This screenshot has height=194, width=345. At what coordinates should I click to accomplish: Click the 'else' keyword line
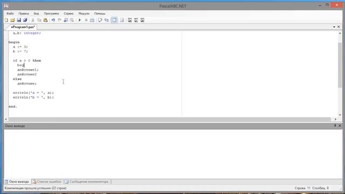pos(17,79)
